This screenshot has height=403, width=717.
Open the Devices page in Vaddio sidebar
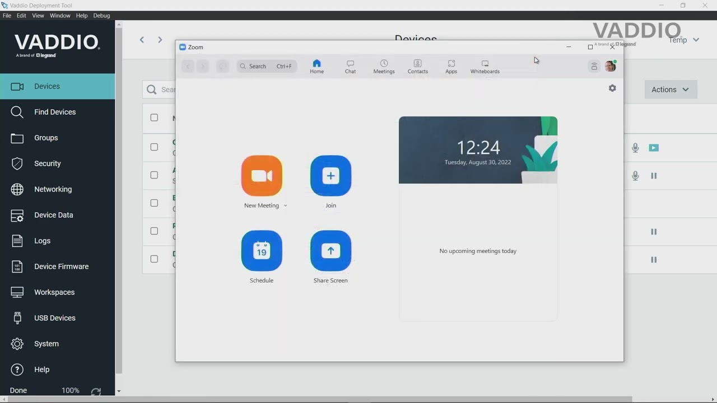58,86
